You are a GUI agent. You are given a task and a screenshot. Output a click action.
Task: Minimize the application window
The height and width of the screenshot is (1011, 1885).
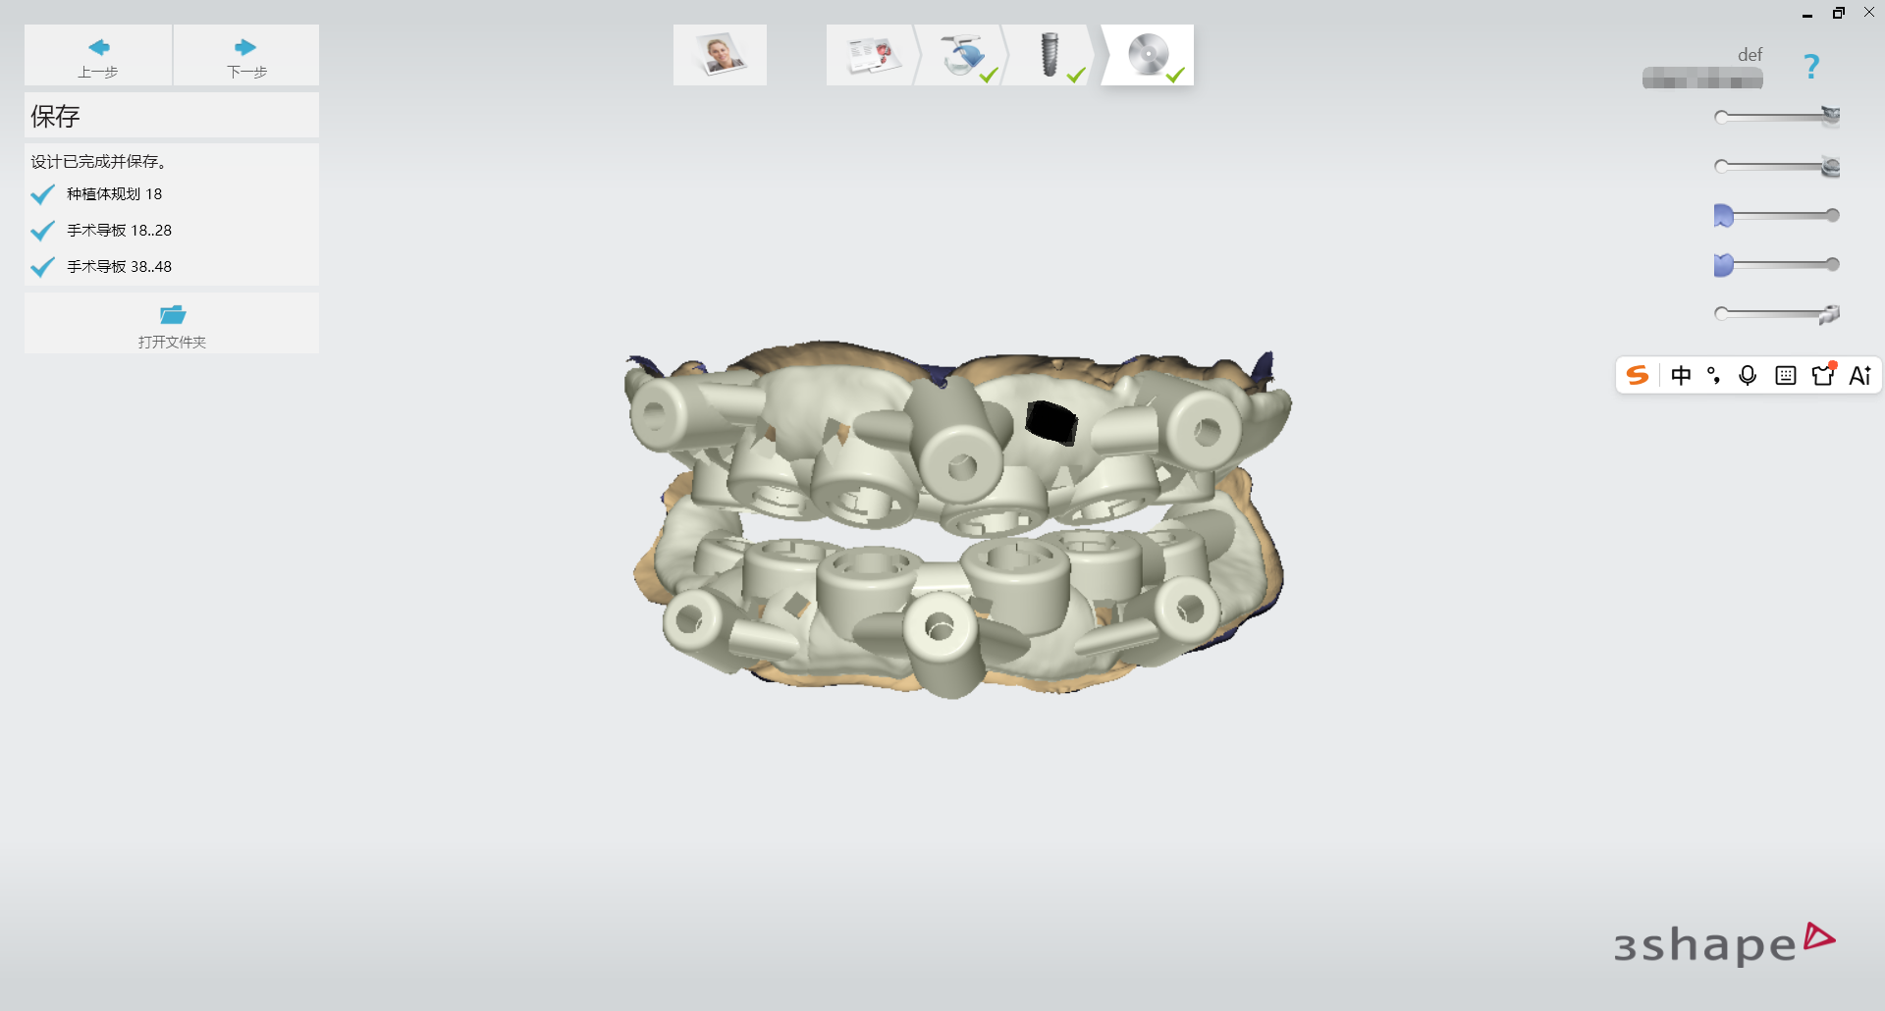tap(1806, 13)
